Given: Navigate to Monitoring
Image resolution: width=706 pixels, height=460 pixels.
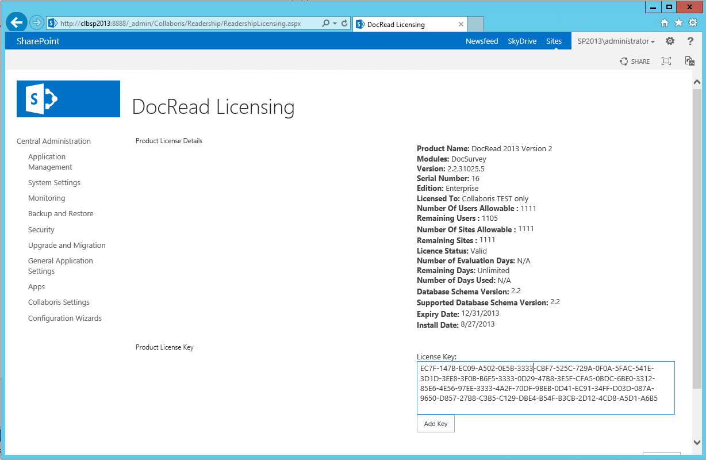Looking at the screenshot, I should coord(47,198).
